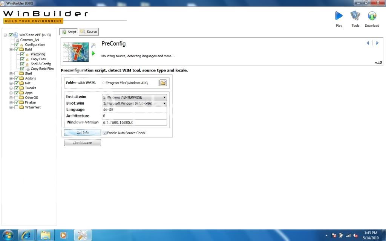386x241 pixels.
Task: Click the Win7RescuePE logo thumbnail
Action: pyautogui.click(x=76, y=52)
